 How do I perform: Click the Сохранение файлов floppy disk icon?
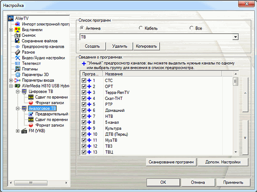click(x=18, y=41)
